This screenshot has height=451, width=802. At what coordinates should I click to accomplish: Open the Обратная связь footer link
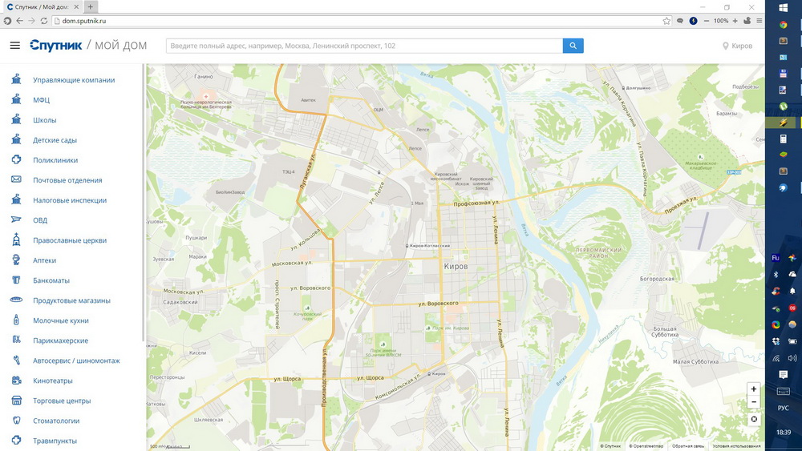click(x=687, y=446)
